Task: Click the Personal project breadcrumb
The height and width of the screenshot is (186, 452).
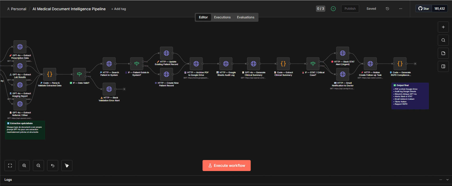Action: click(17, 9)
